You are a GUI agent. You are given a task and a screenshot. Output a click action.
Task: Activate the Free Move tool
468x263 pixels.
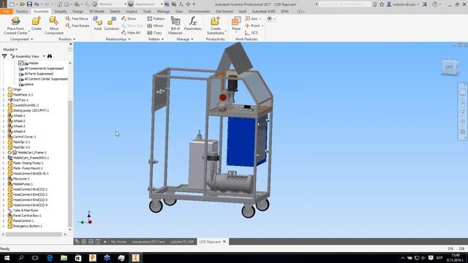tap(77, 18)
